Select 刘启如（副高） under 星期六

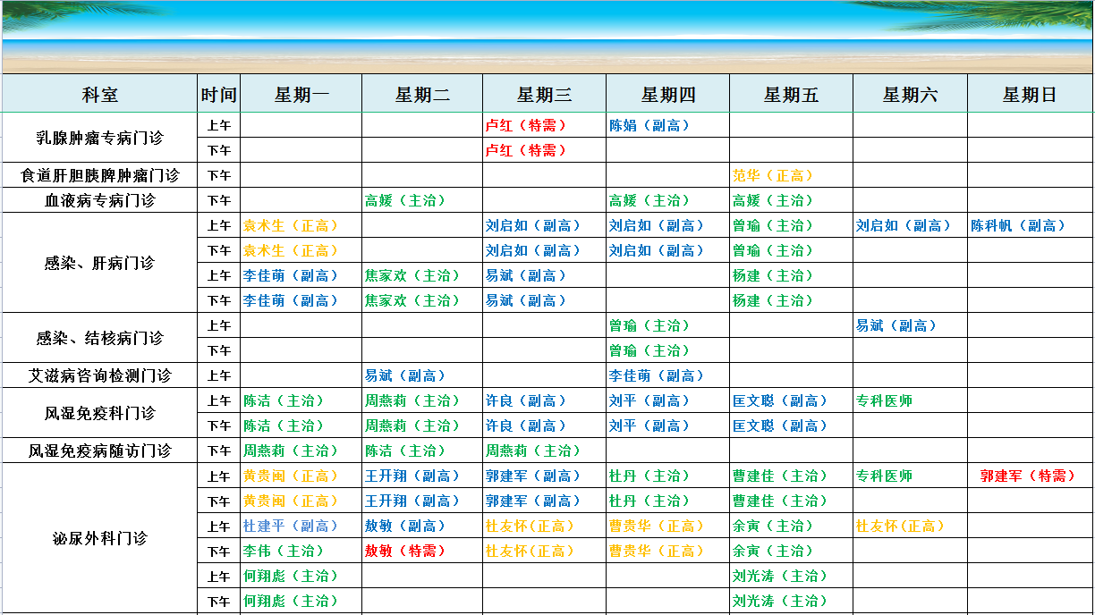coord(904,225)
